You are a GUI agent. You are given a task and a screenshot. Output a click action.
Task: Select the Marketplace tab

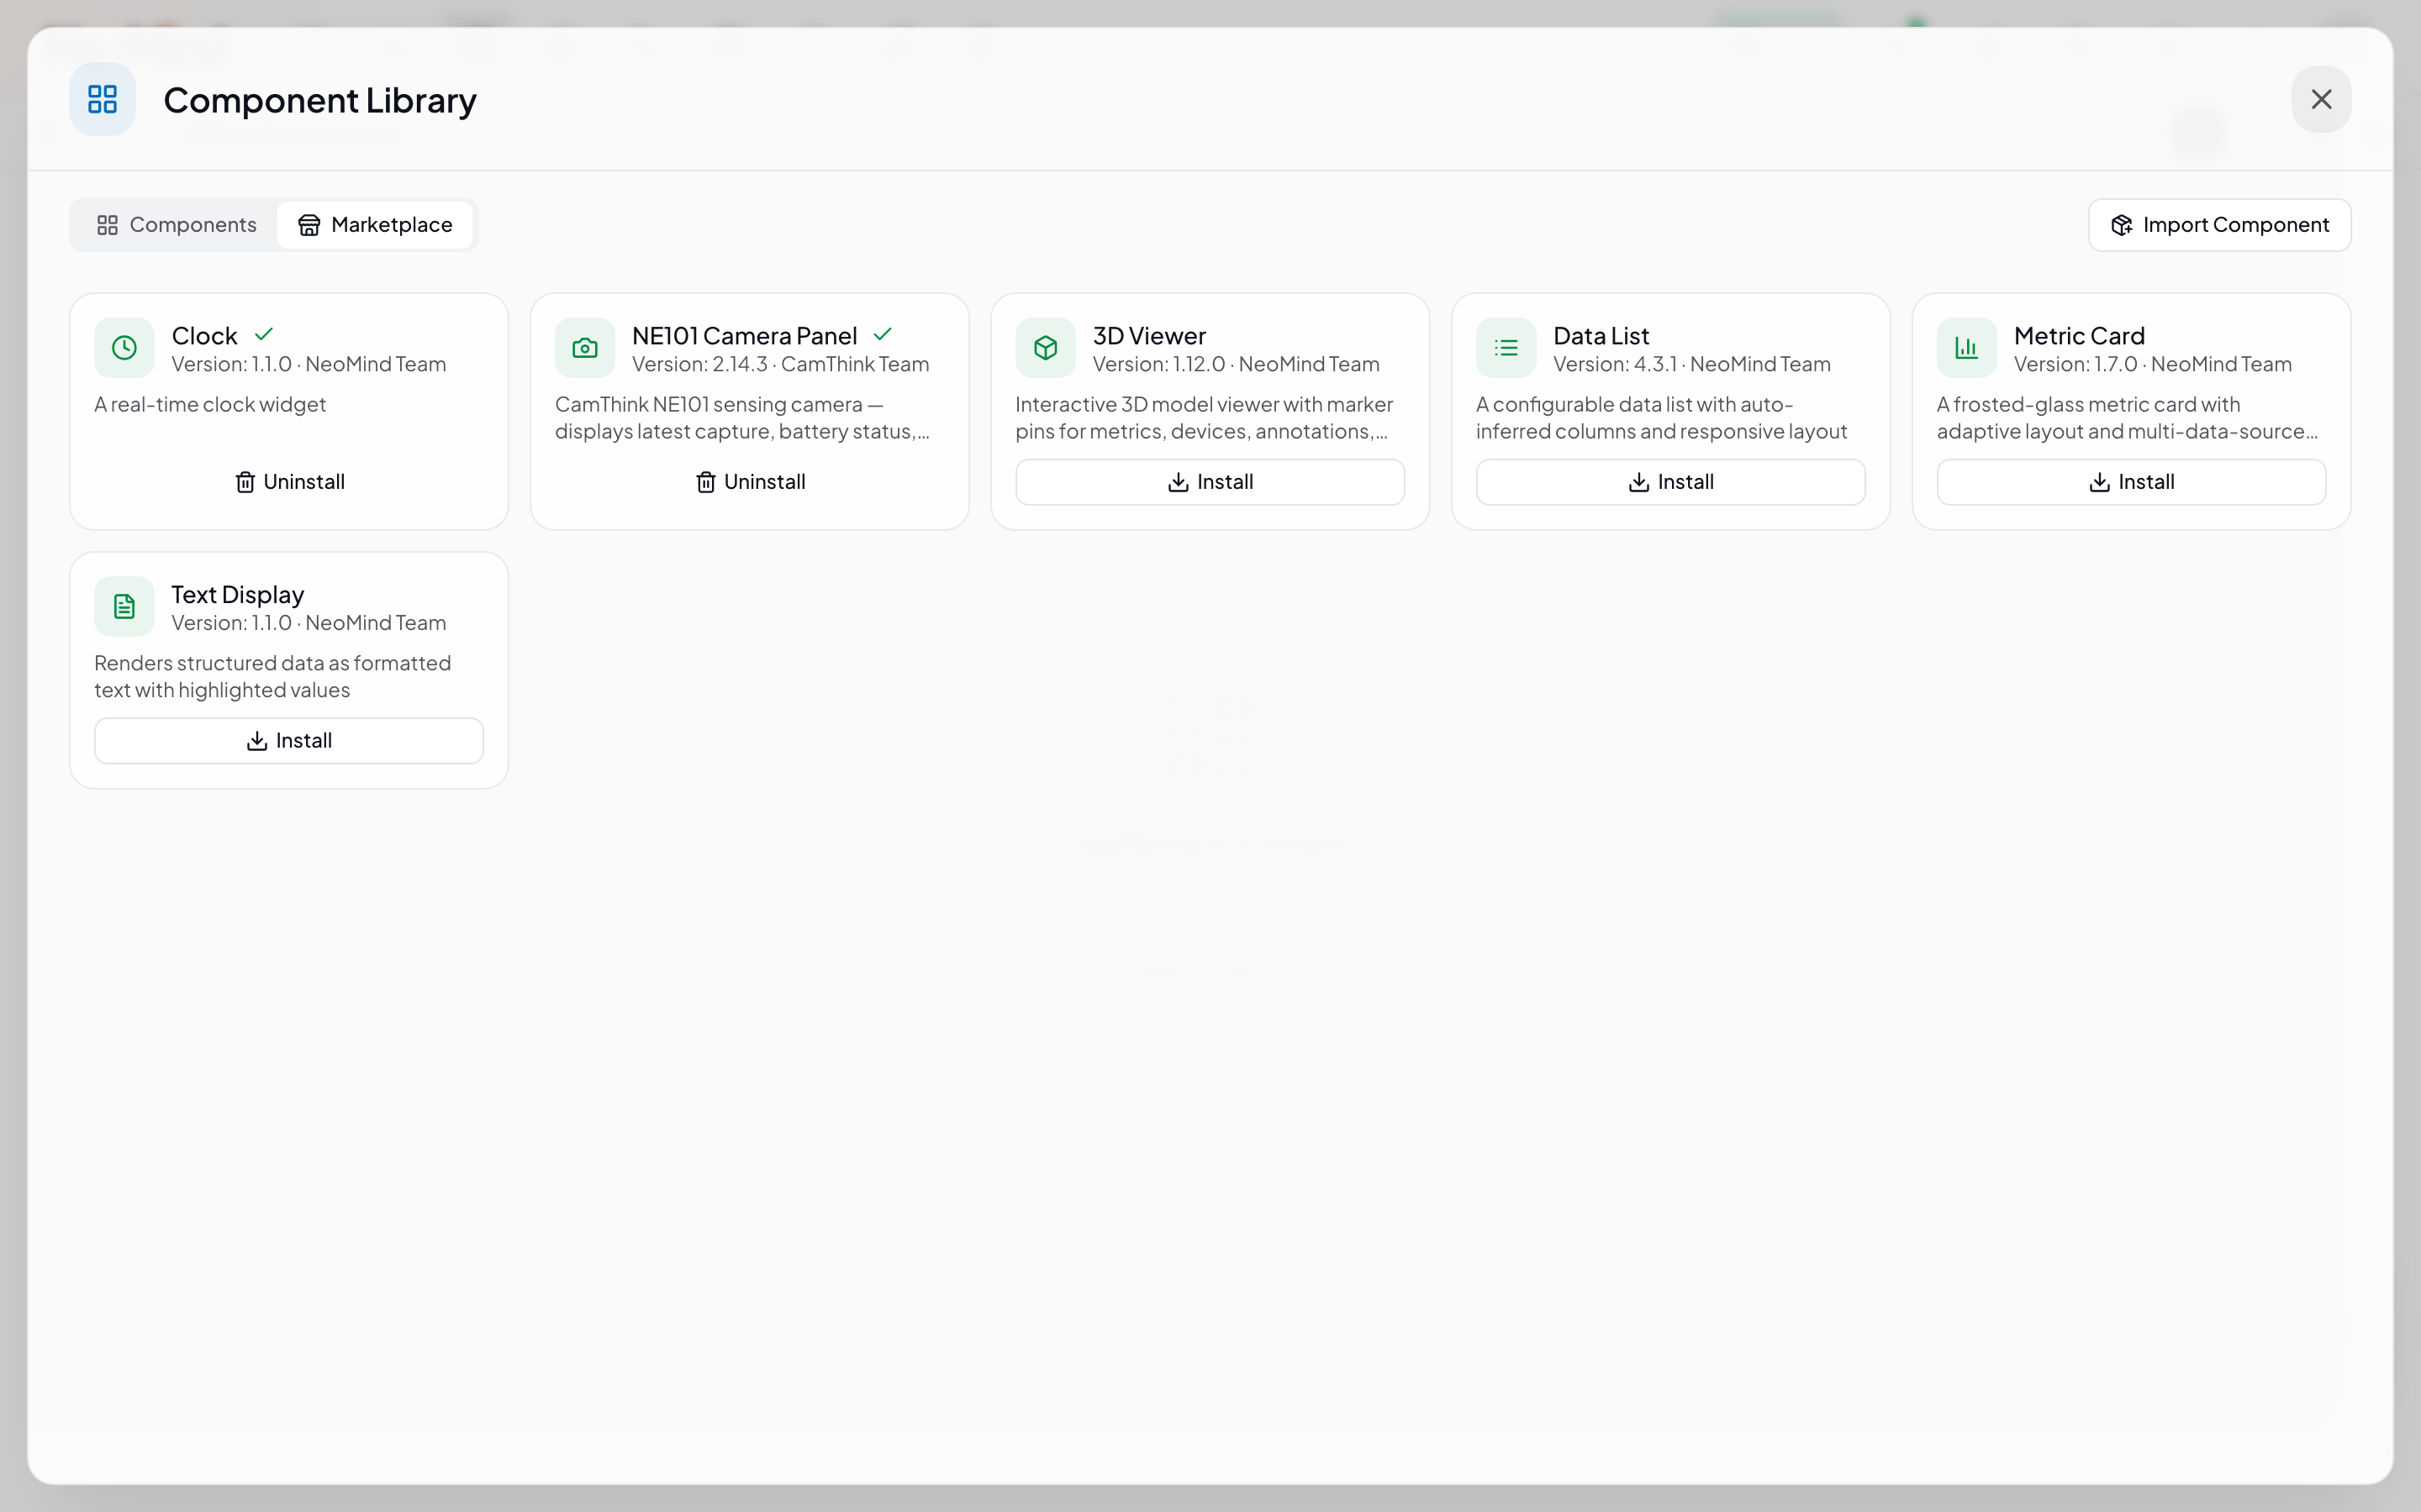pyautogui.click(x=375, y=225)
